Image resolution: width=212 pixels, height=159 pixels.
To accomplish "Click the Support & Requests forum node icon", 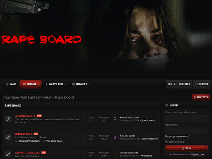I will tap(8, 154).
